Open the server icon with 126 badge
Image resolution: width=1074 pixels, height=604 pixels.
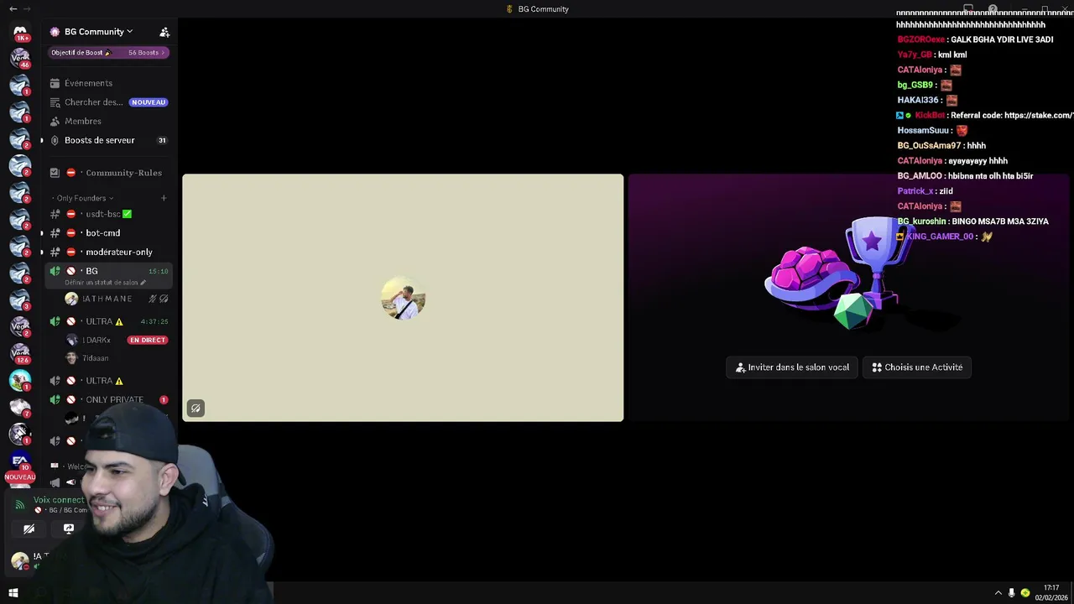tap(20, 353)
